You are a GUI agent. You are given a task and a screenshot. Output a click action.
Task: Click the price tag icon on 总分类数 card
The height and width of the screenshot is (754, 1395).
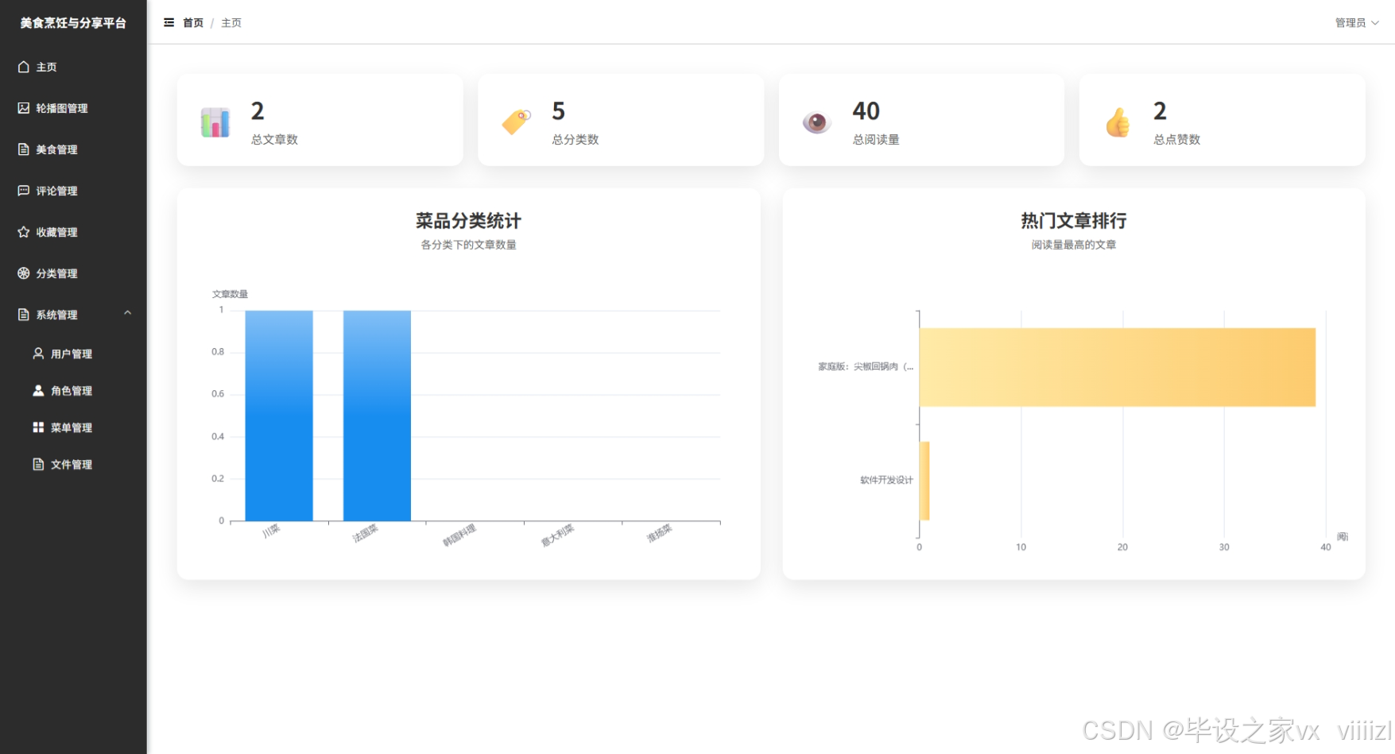coord(516,122)
